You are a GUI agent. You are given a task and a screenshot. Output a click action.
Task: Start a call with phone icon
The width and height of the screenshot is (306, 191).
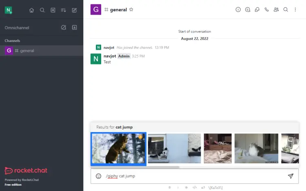[267, 10]
